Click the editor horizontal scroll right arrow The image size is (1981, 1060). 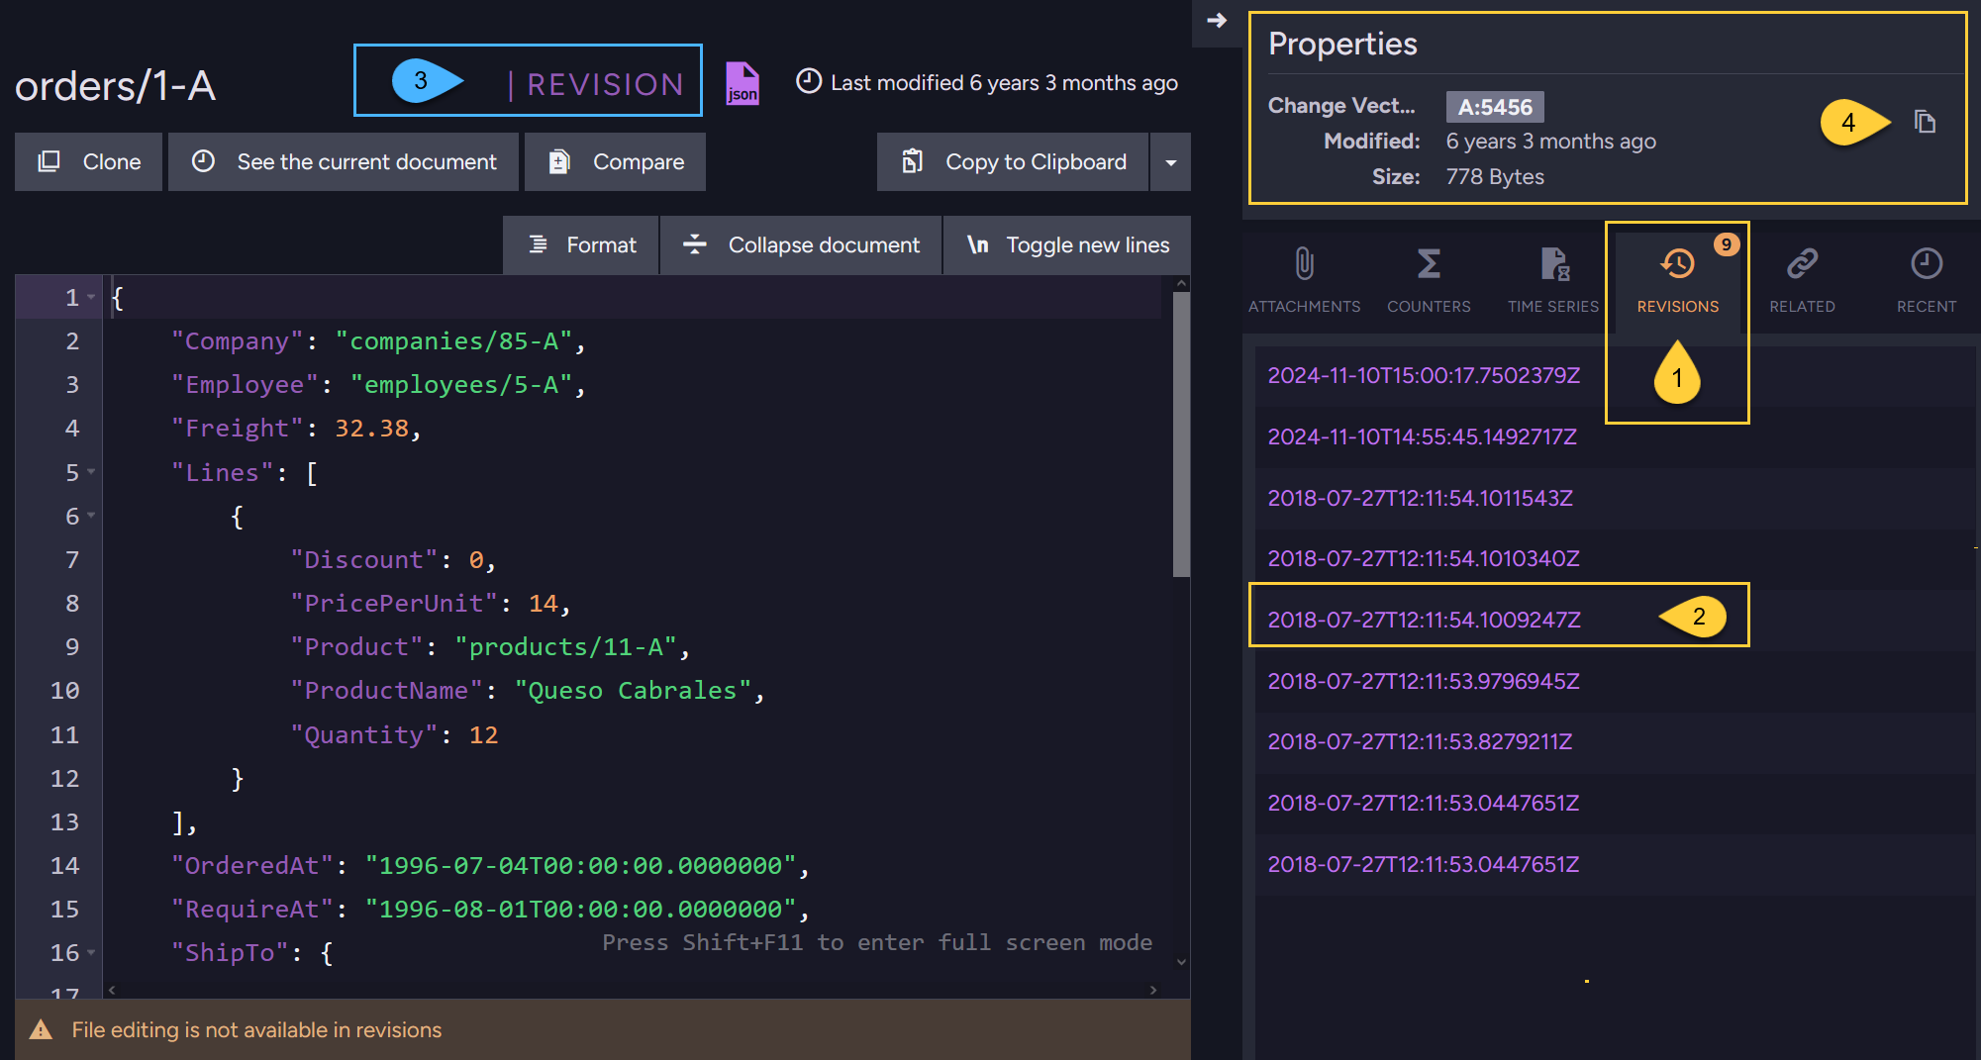pyautogui.click(x=1153, y=990)
